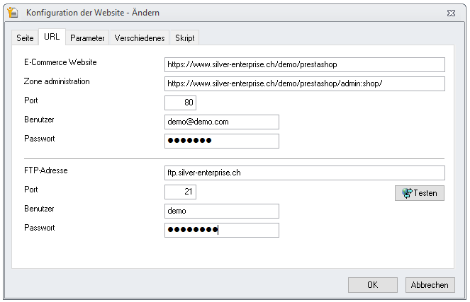Click the Abbrechen button
Image resolution: width=470 pixels, height=302 pixels.
(x=430, y=285)
